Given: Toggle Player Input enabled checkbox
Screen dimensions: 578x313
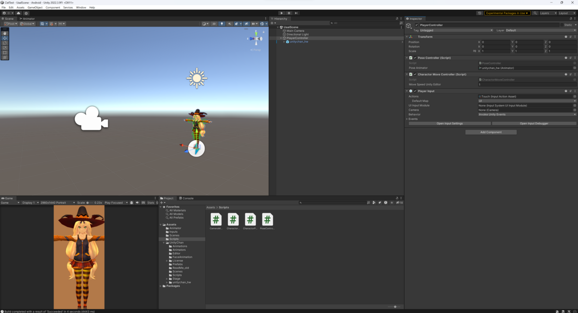Looking at the screenshot, I should click(x=415, y=91).
